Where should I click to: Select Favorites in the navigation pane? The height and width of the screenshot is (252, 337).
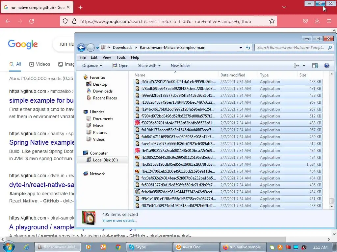tap(97, 77)
